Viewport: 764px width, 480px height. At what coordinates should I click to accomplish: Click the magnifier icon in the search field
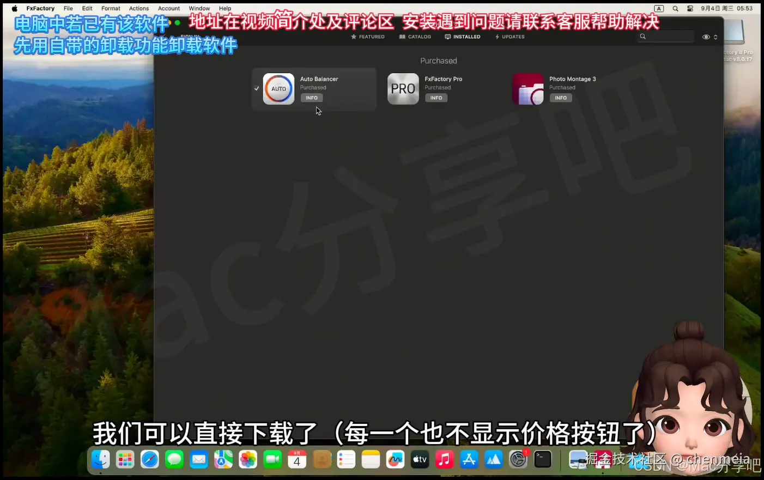642,37
